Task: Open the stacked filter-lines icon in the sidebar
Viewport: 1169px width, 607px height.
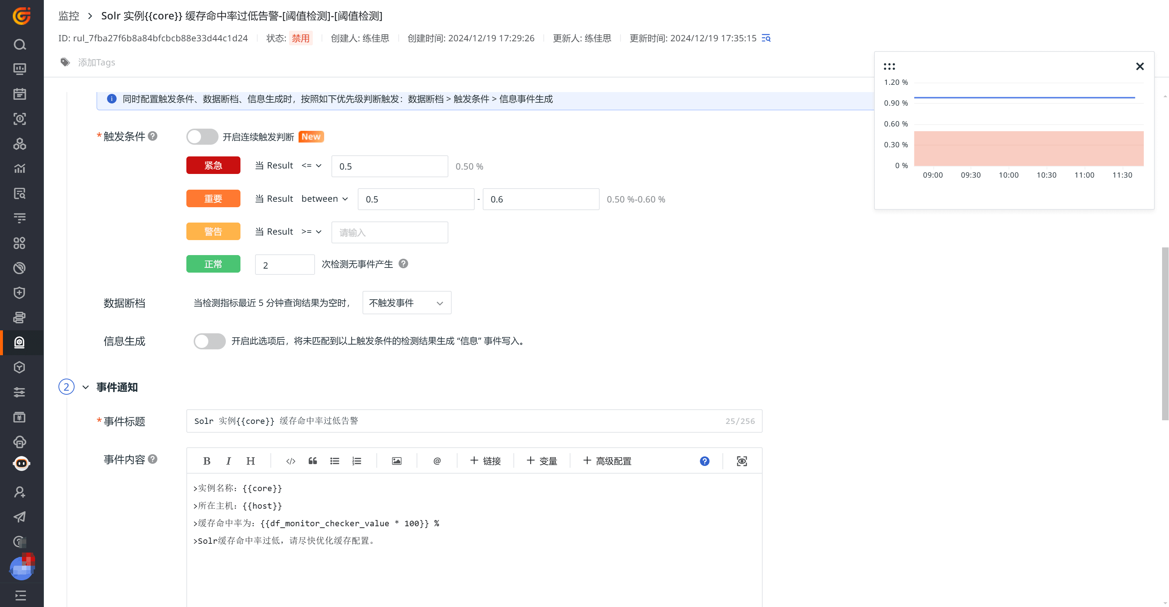Action: click(19, 218)
